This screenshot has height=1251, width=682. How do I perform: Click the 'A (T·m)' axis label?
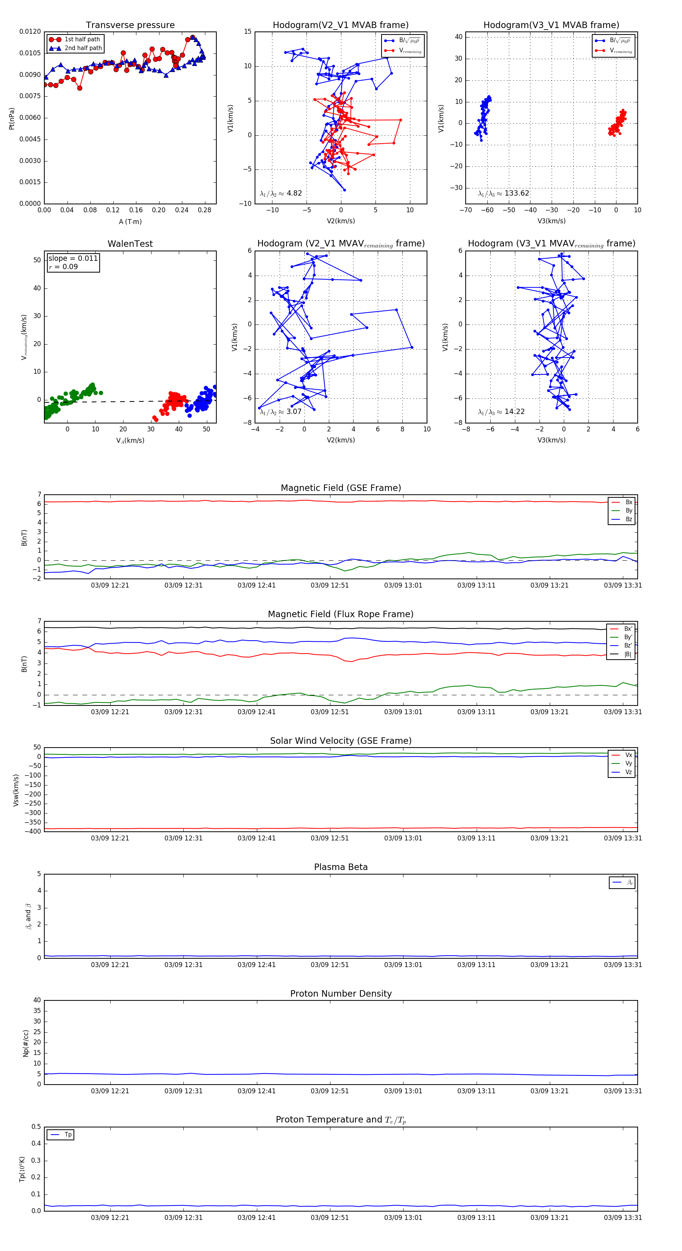tap(130, 221)
